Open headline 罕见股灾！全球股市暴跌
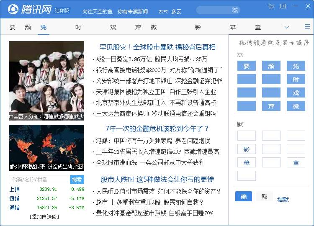Image resolution: width=314 pixels, height=226 pixels. [x=157, y=47]
